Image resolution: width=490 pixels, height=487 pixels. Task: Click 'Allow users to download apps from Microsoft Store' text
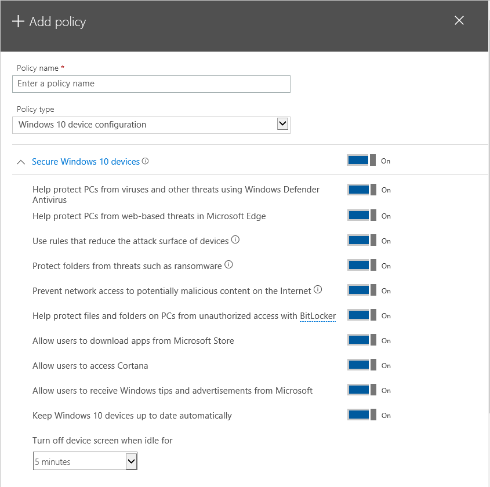click(x=133, y=341)
